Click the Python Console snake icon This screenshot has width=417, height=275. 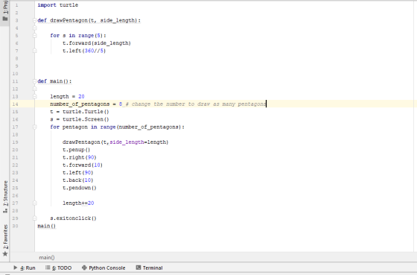(x=84, y=268)
